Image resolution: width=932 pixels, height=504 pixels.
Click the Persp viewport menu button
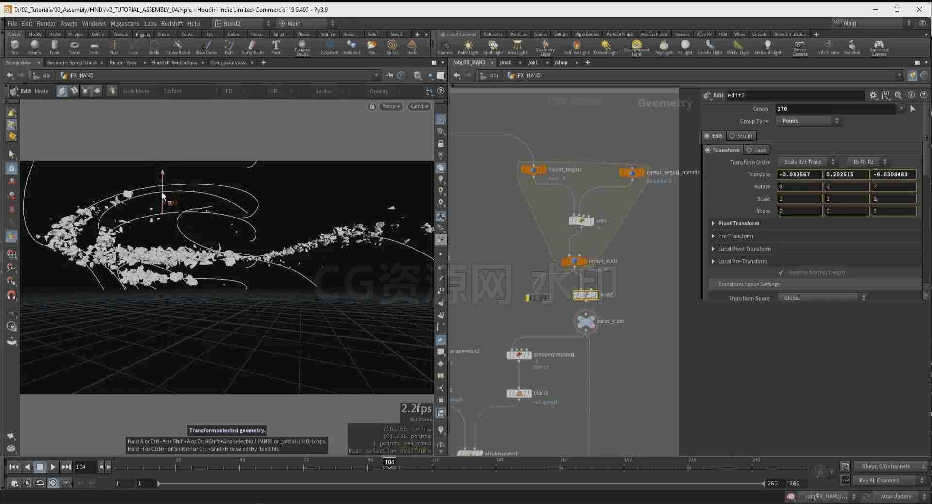[x=390, y=106]
